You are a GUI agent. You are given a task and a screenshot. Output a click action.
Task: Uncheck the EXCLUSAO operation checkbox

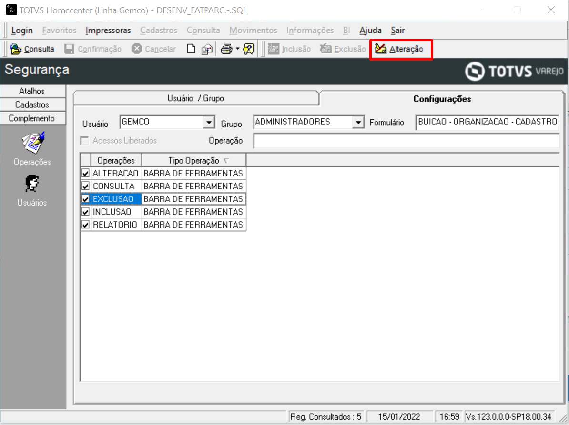(85, 199)
